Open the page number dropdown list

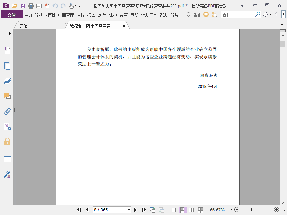(x=129, y=210)
